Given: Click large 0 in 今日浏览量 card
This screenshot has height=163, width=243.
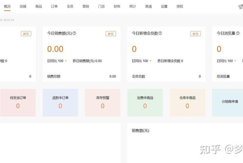Looking at the screenshot, I should 219,49.
